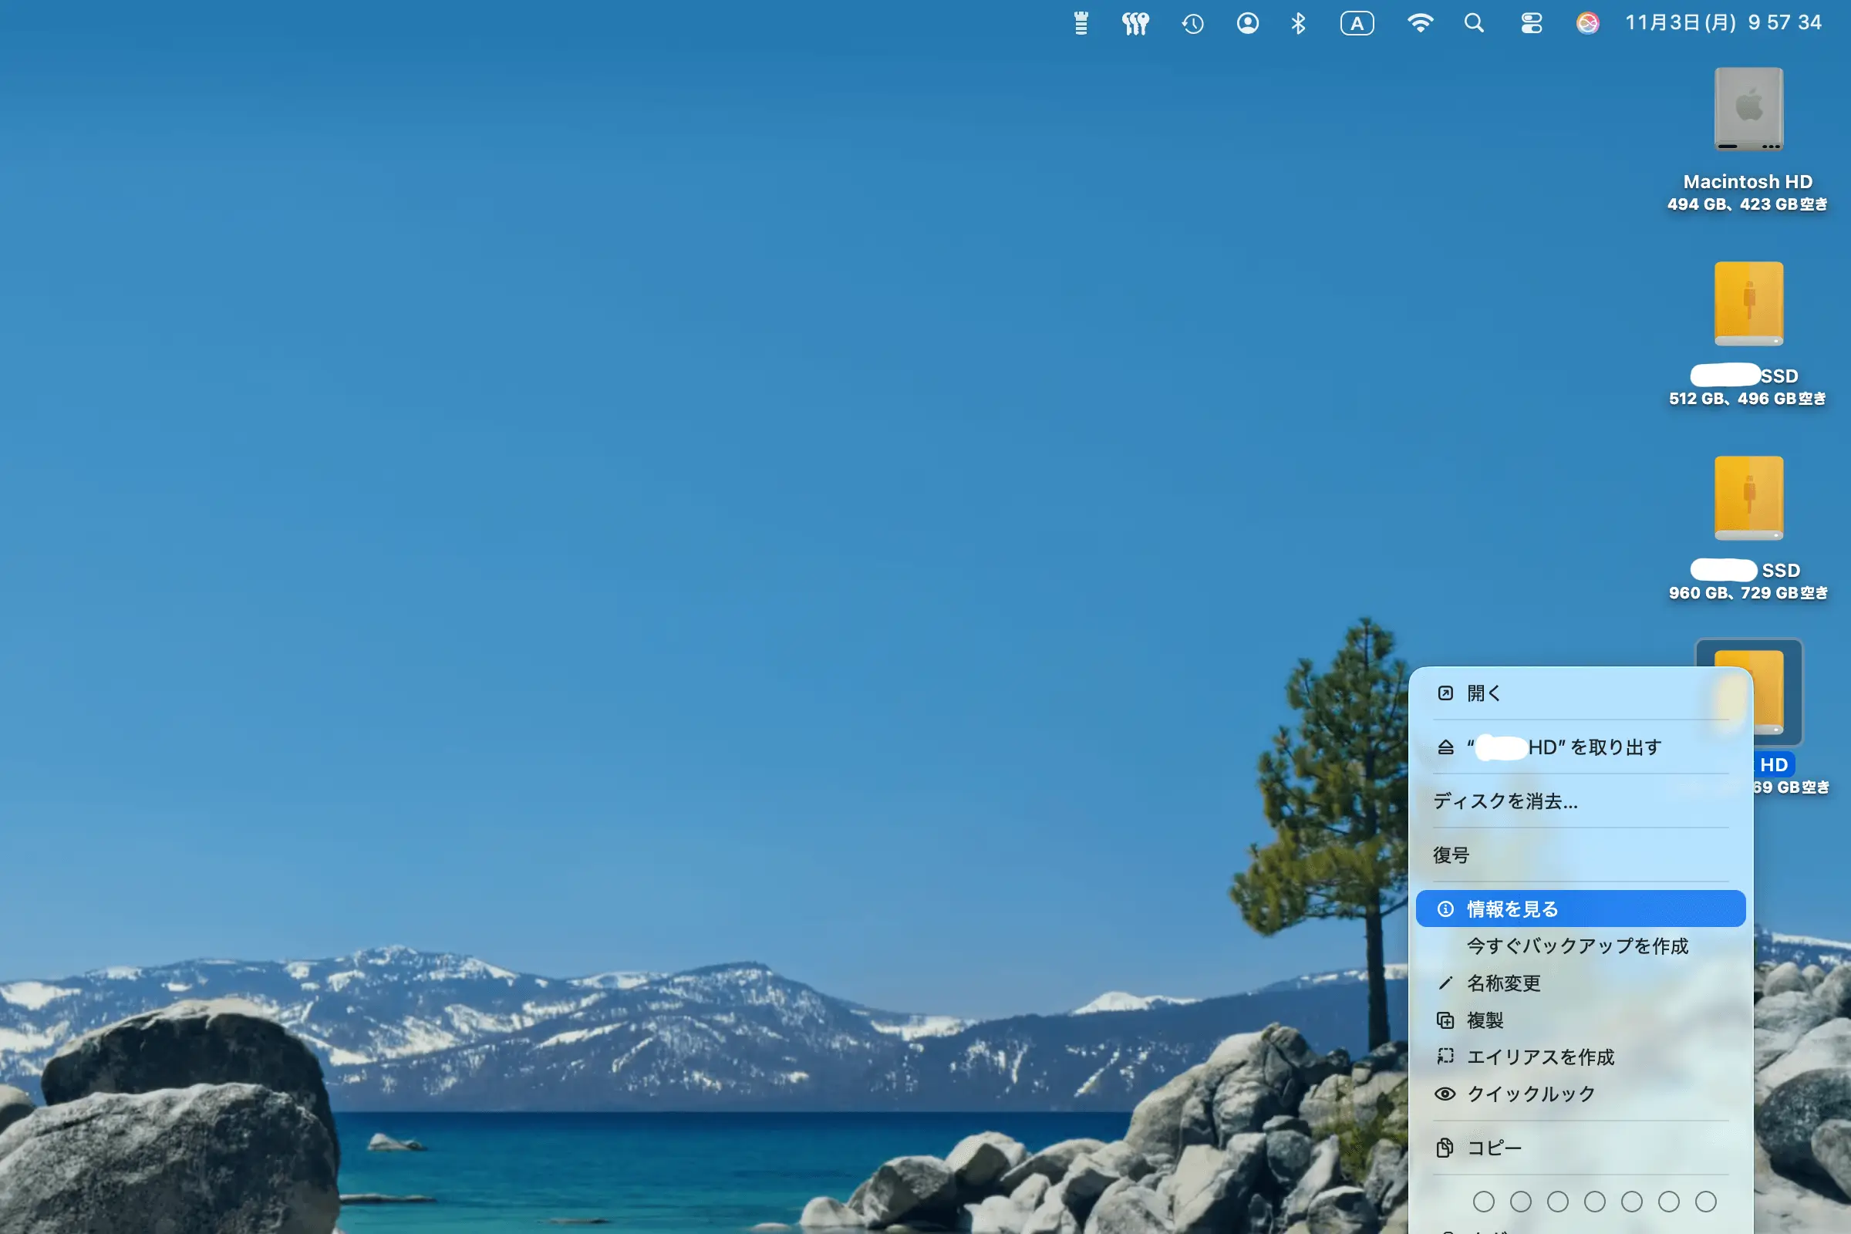Image resolution: width=1851 pixels, height=1234 pixels.
Task: Open the Macintosh HD drive icon
Action: (x=1748, y=110)
